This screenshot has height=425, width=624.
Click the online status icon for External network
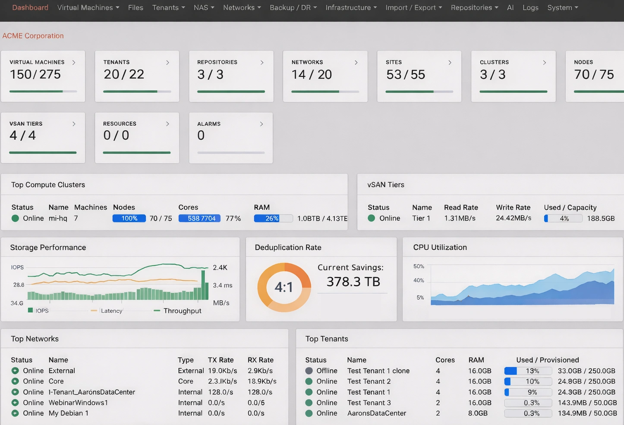15,371
